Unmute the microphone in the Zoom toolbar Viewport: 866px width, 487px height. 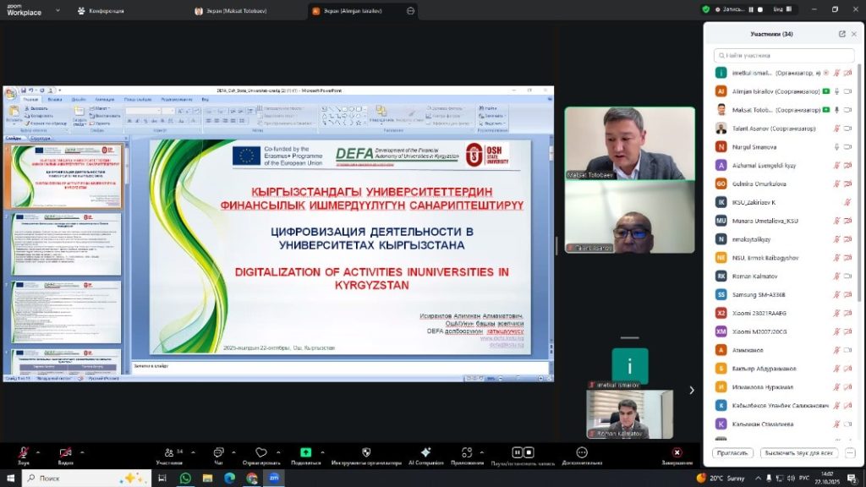point(24,453)
